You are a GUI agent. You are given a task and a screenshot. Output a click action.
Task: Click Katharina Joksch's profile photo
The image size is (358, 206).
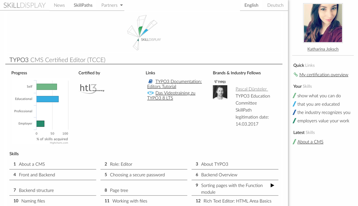point(323,23)
